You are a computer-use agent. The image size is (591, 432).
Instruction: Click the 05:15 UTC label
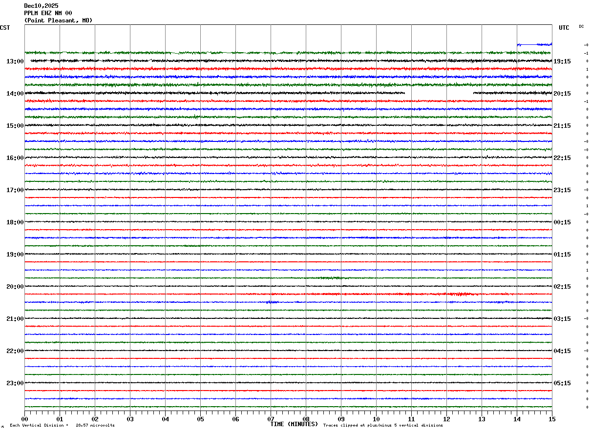tap(562, 383)
